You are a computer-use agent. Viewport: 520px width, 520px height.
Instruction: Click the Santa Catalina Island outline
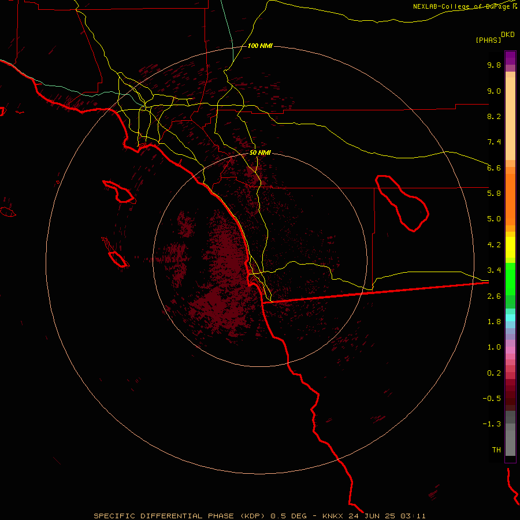(120, 192)
